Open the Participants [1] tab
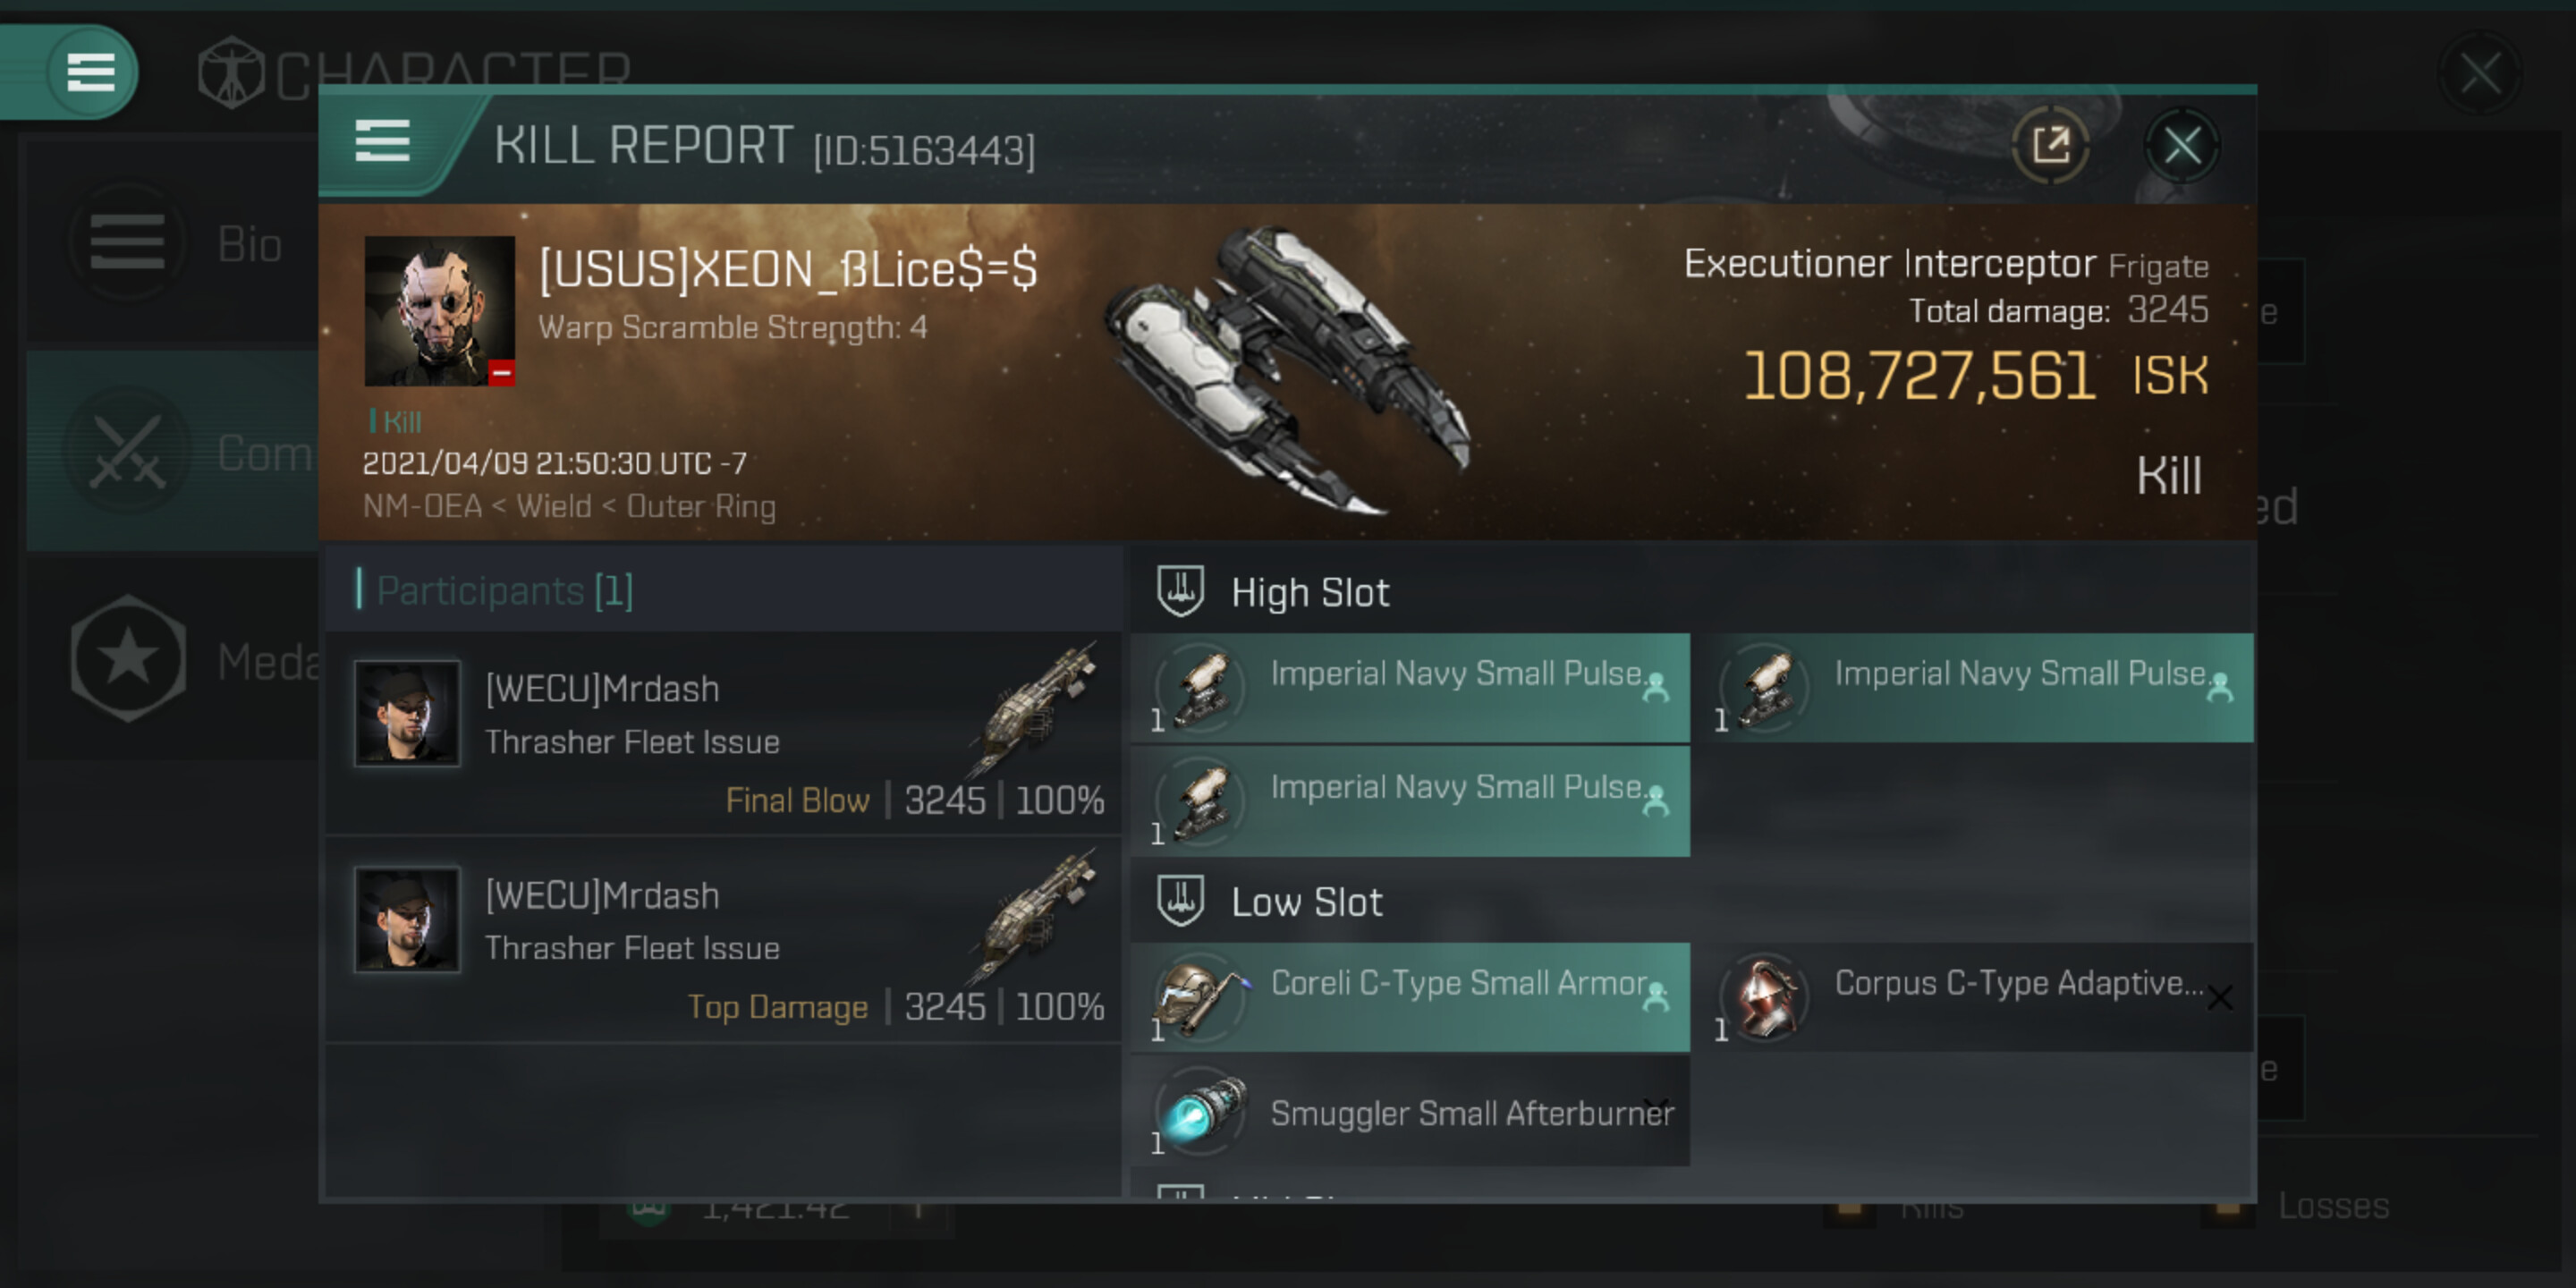This screenshot has width=2576, height=1288. 504,591
